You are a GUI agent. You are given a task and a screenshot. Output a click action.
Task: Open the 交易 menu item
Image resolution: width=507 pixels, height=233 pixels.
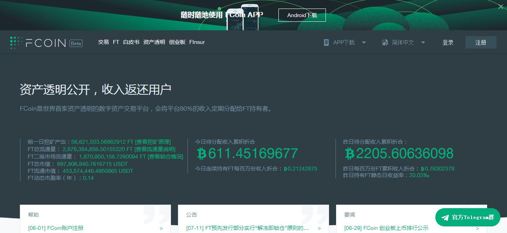click(103, 42)
